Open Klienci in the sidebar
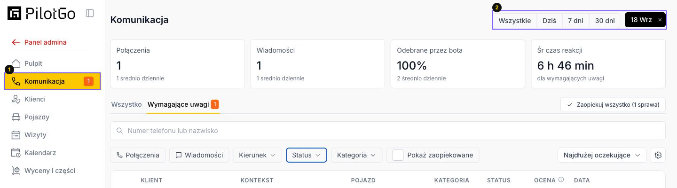The width and height of the screenshot is (677, 188). pyautogui.click(x=52, y=99)
